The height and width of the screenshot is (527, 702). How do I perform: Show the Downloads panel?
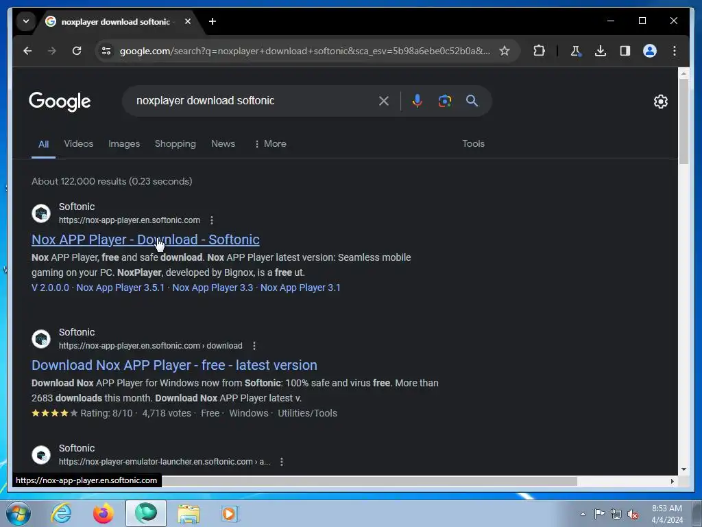point(601,51)
